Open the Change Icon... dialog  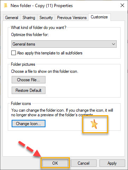pyautogui.click(x=29, y=124)
